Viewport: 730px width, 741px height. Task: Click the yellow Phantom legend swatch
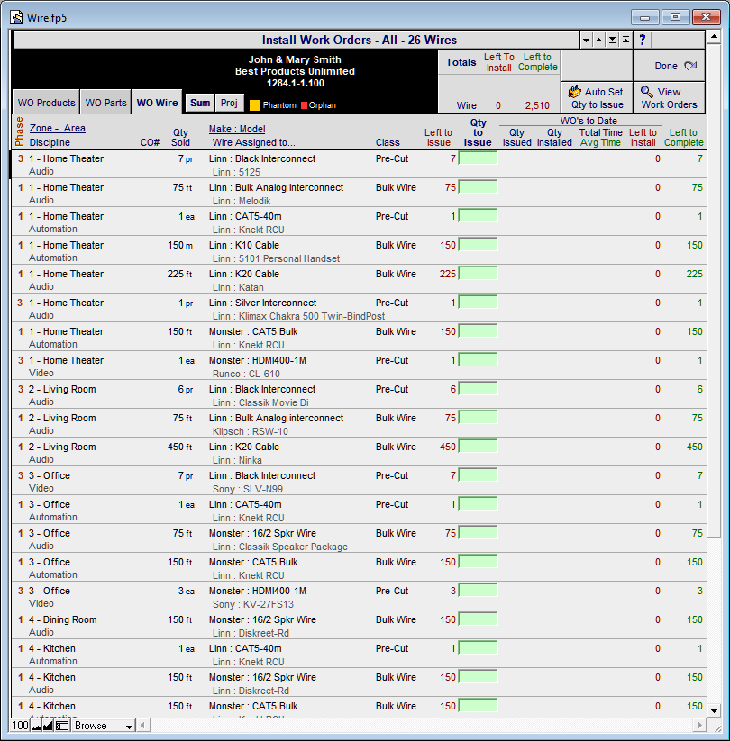(255, 105)
